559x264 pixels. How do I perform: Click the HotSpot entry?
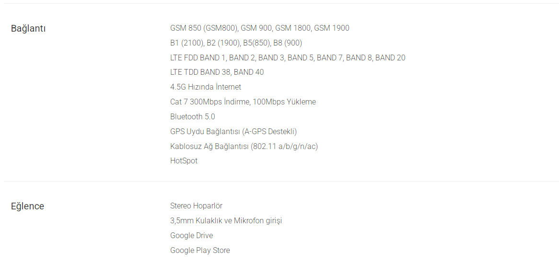pos(184,161)
